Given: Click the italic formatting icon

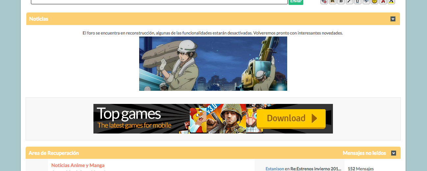Looking at the screenshot, I should [349, 1].
